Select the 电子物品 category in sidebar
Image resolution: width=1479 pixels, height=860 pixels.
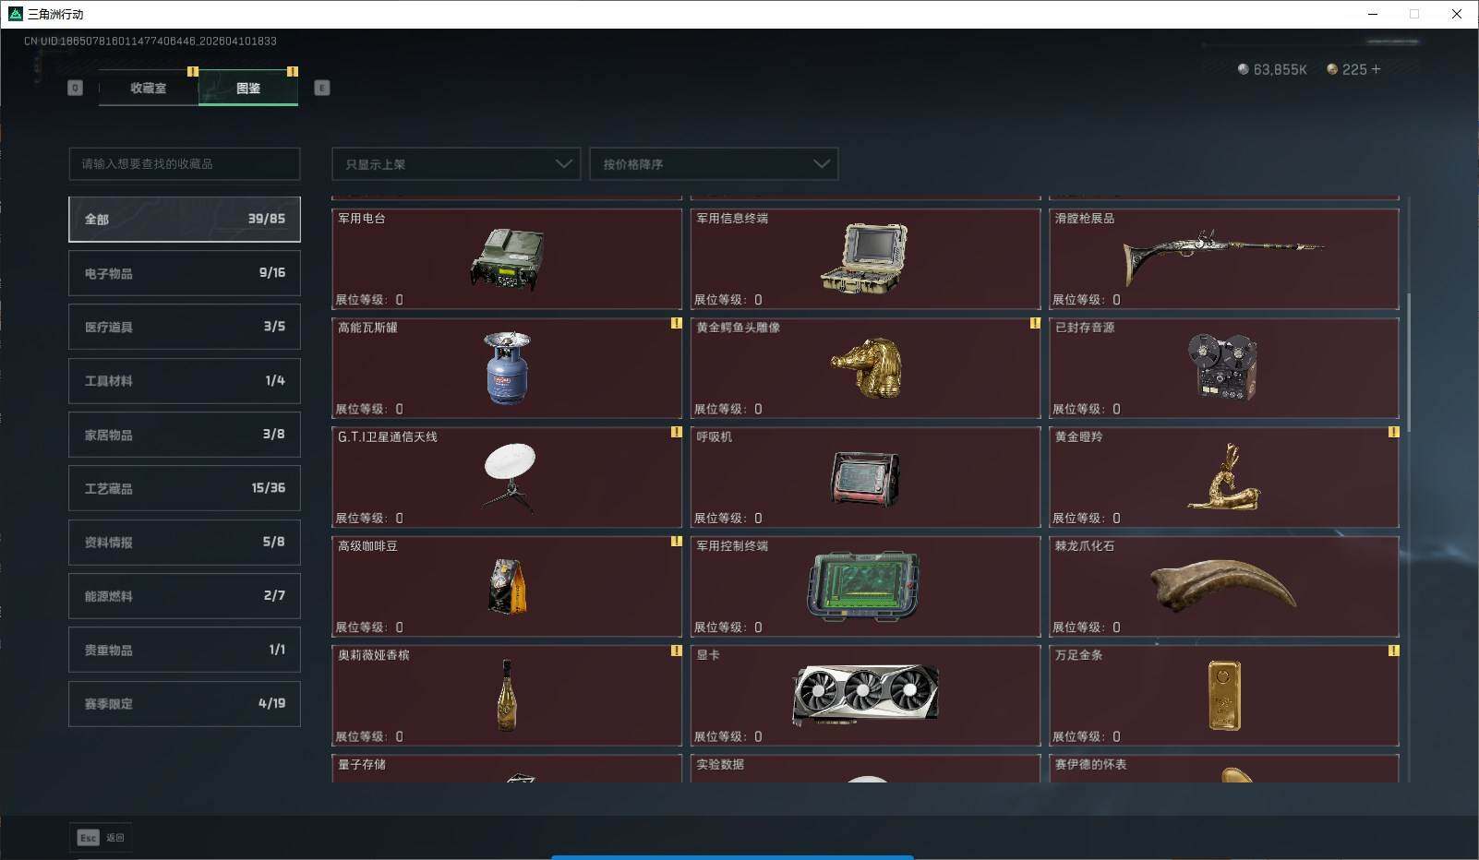(x=184, y=272)
